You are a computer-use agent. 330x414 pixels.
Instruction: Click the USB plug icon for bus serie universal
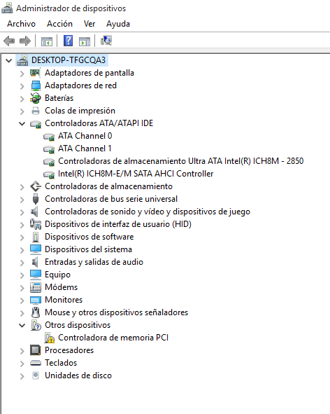[x=36, y=199]
